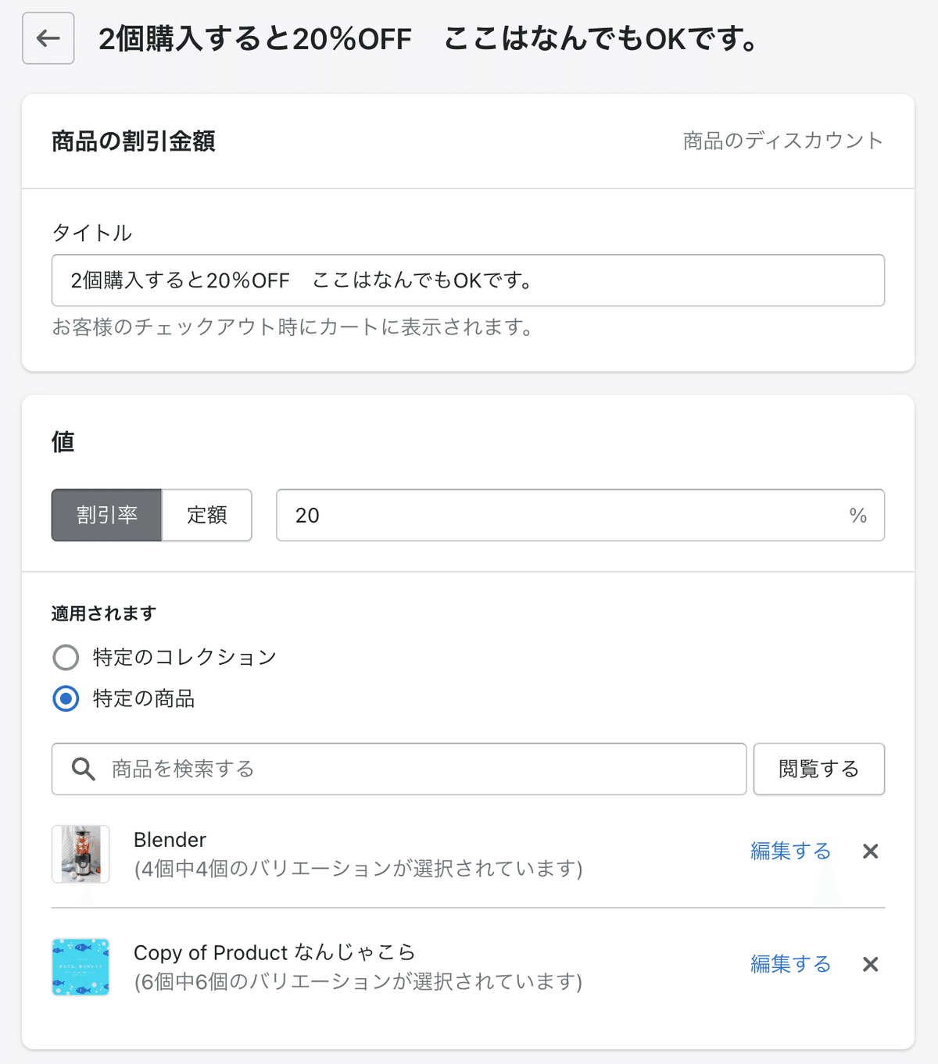Focus the タイトル text field
Image resolution: width=938 pixels, height=1064 pixels.
tap(468, 280)
